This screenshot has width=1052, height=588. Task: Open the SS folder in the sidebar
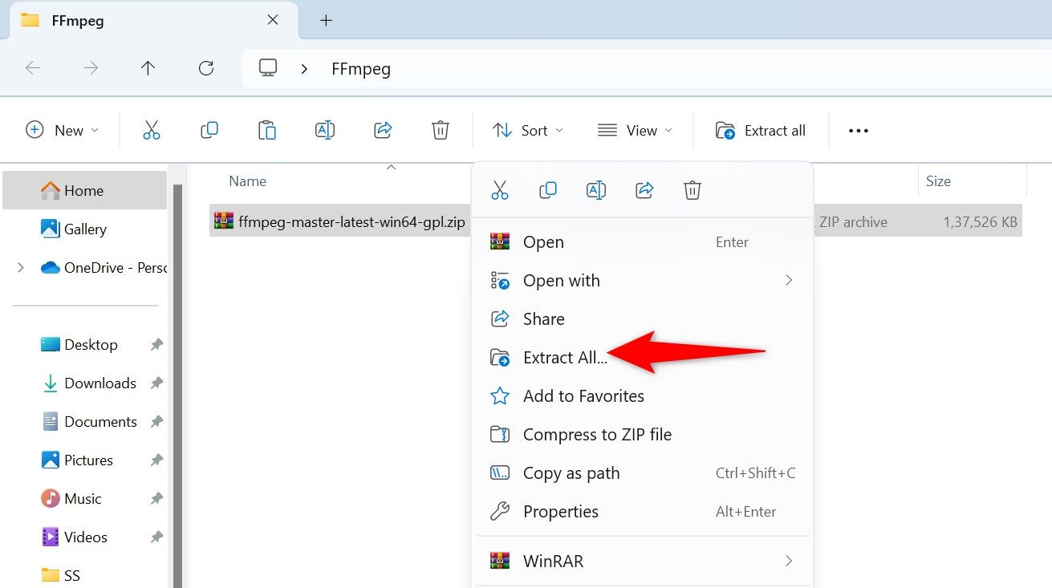tap(85, 575)
